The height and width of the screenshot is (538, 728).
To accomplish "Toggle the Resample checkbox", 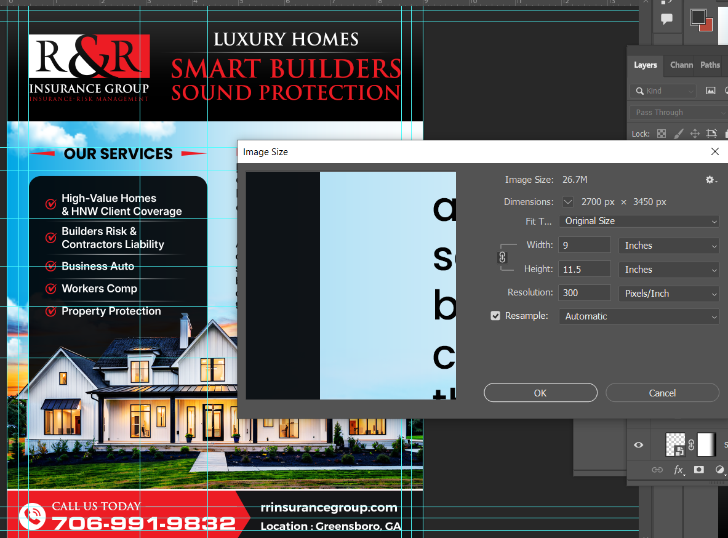I will point(495,316).
